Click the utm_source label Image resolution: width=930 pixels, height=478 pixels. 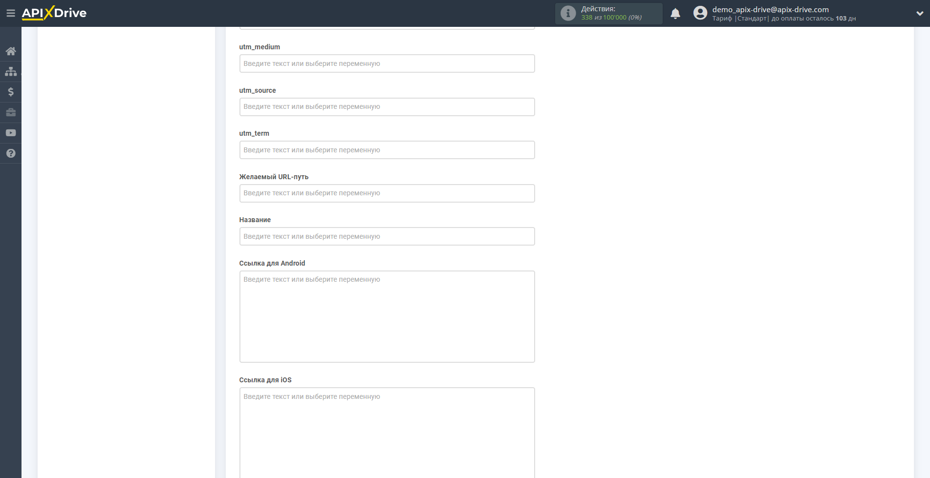(258, 90)
